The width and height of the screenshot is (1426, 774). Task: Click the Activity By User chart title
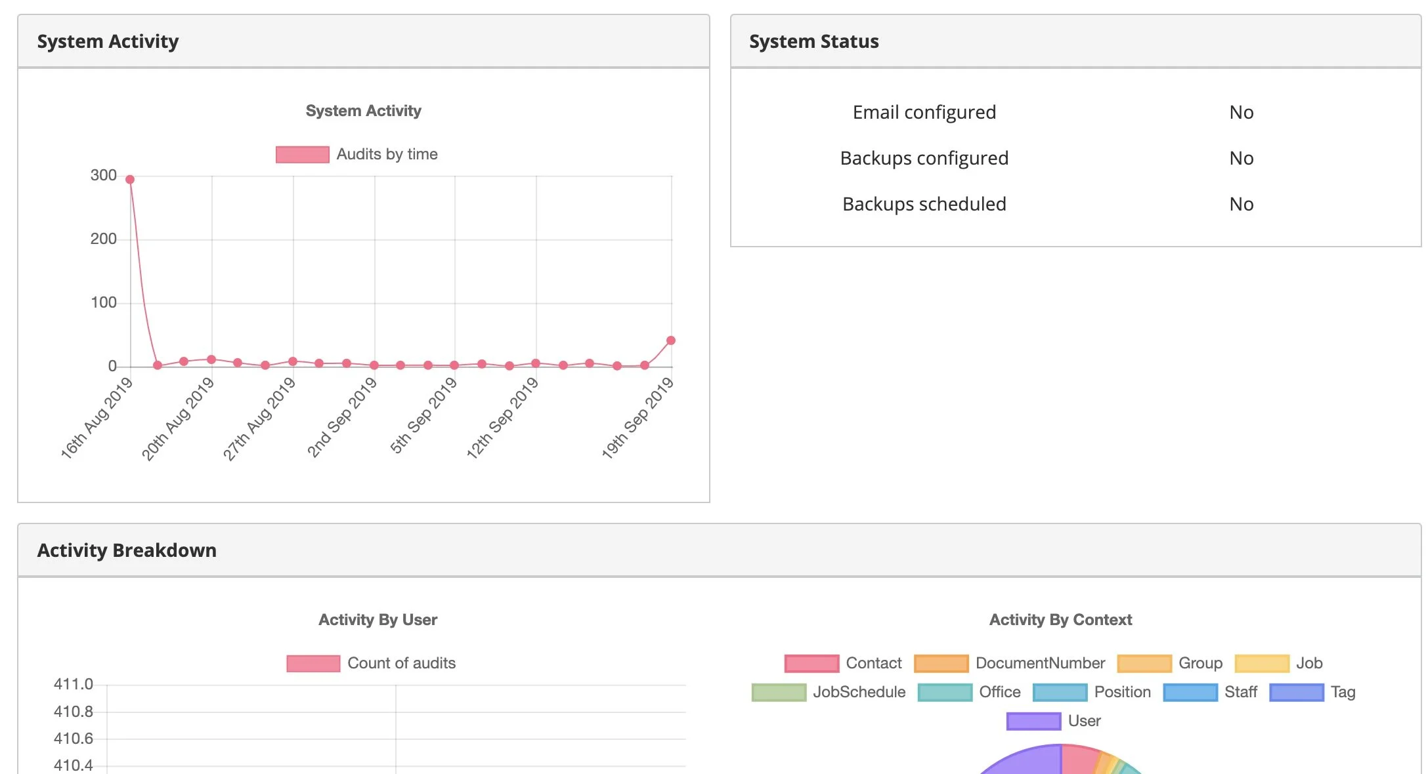pos(378,620)
